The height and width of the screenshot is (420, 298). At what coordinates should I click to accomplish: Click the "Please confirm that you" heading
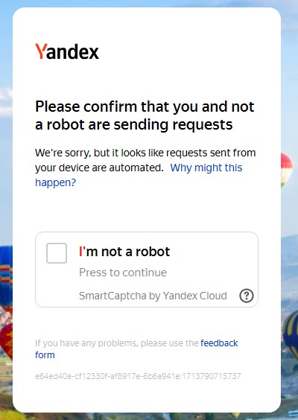(x=145, y=115)
